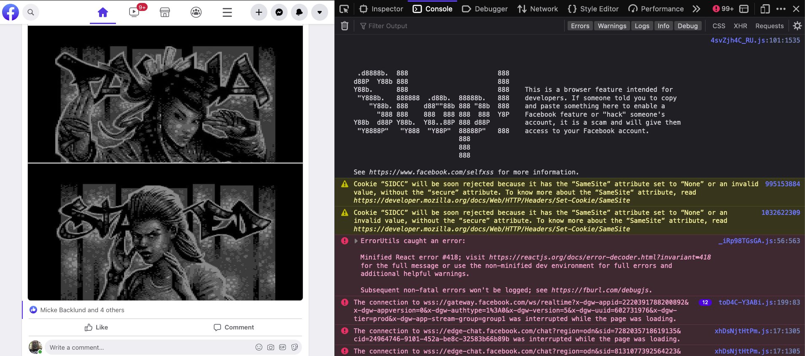This screenshot has width=805, height=356.
Task: Switch to Network tab
Action: point(538,9)
